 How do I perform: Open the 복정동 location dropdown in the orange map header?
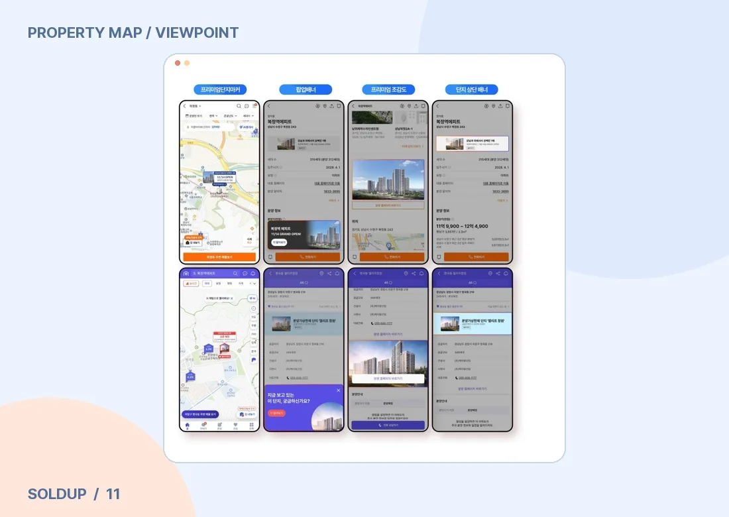click(195, 106)
